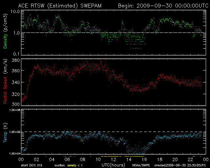Click the "08" hour tick label
210x168 pixels.
pos(83,159)
